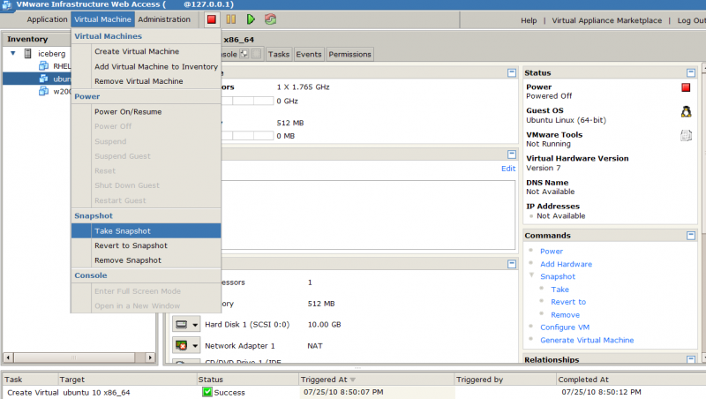This screenshot has height=399, width=706.
Task: Click the Completed At column header
Action: (630, 380)
